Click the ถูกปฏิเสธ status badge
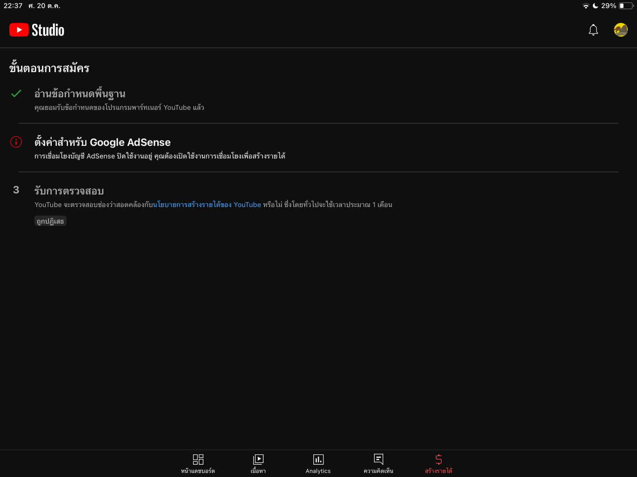Viewport: 637px width, 477px height. 50,221
